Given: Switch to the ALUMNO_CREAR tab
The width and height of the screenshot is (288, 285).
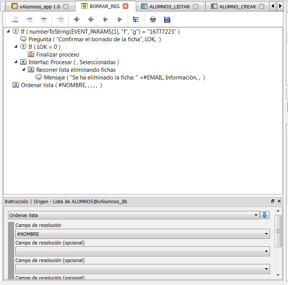Looking at the screenshot, I should click(x=238, y=6).
